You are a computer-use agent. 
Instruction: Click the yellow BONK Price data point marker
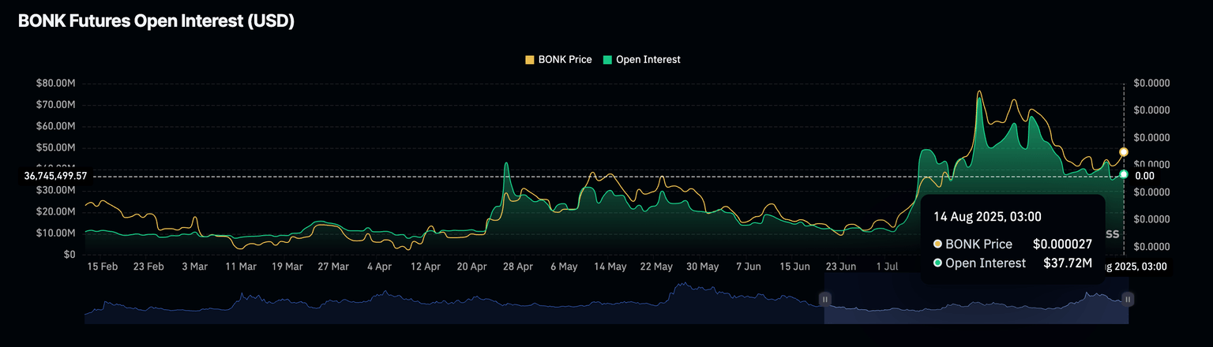click(1124, 151)
